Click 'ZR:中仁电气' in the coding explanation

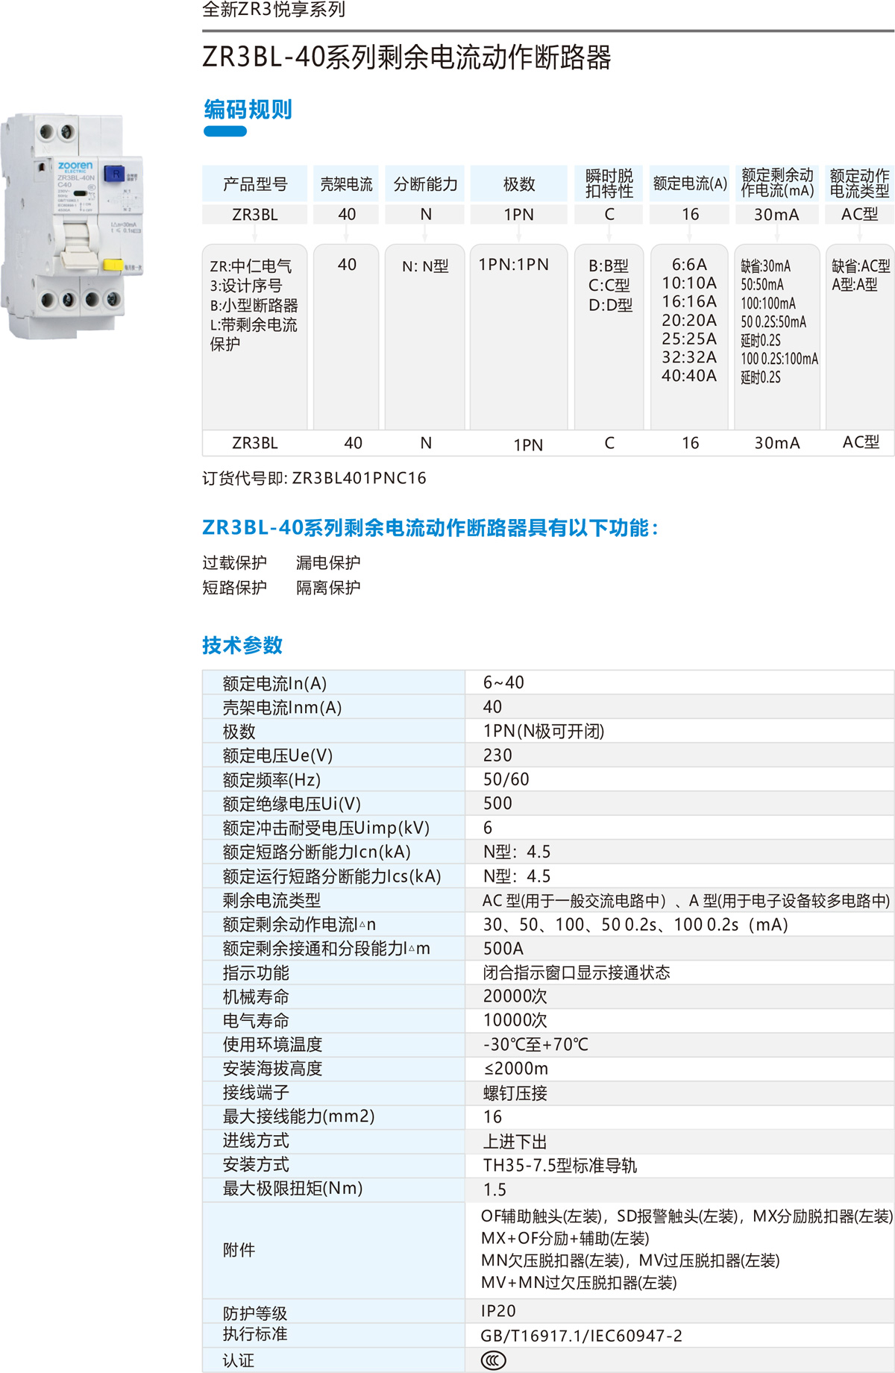click(x=251, y=266)
